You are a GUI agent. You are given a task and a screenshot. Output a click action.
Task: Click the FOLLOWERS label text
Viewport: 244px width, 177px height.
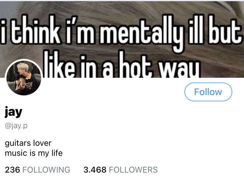click(133, 170)
